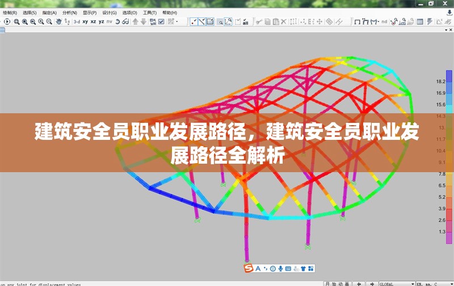Set the view to the yz plane
Viewport: 454px width, 286px height.
(102, 22)
